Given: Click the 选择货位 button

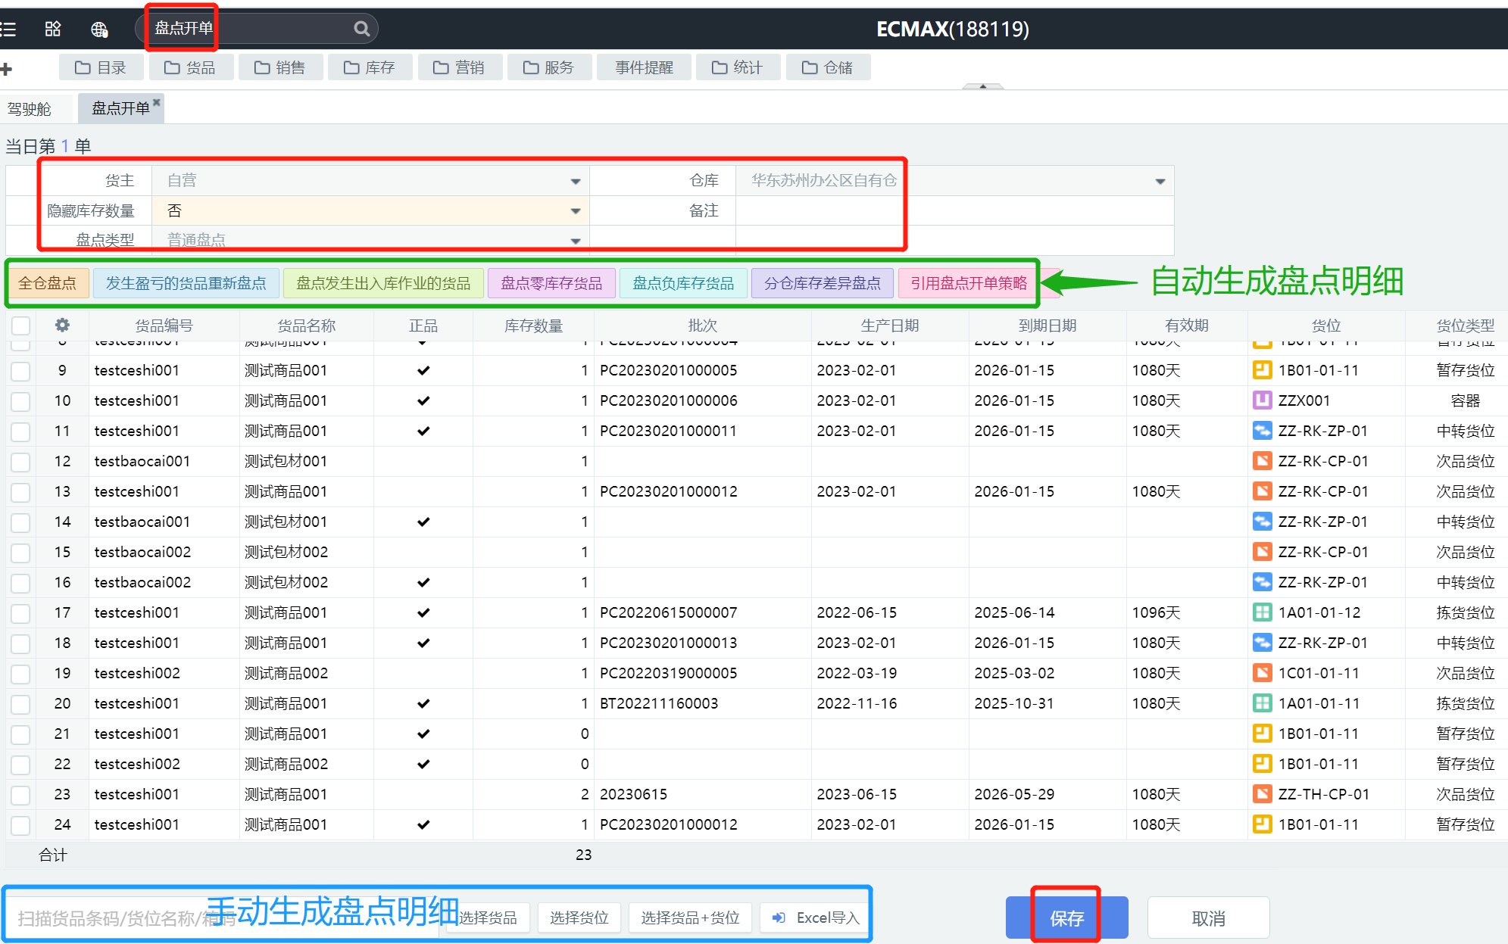Looking at the screenshot, I should (x=579, y=918).
